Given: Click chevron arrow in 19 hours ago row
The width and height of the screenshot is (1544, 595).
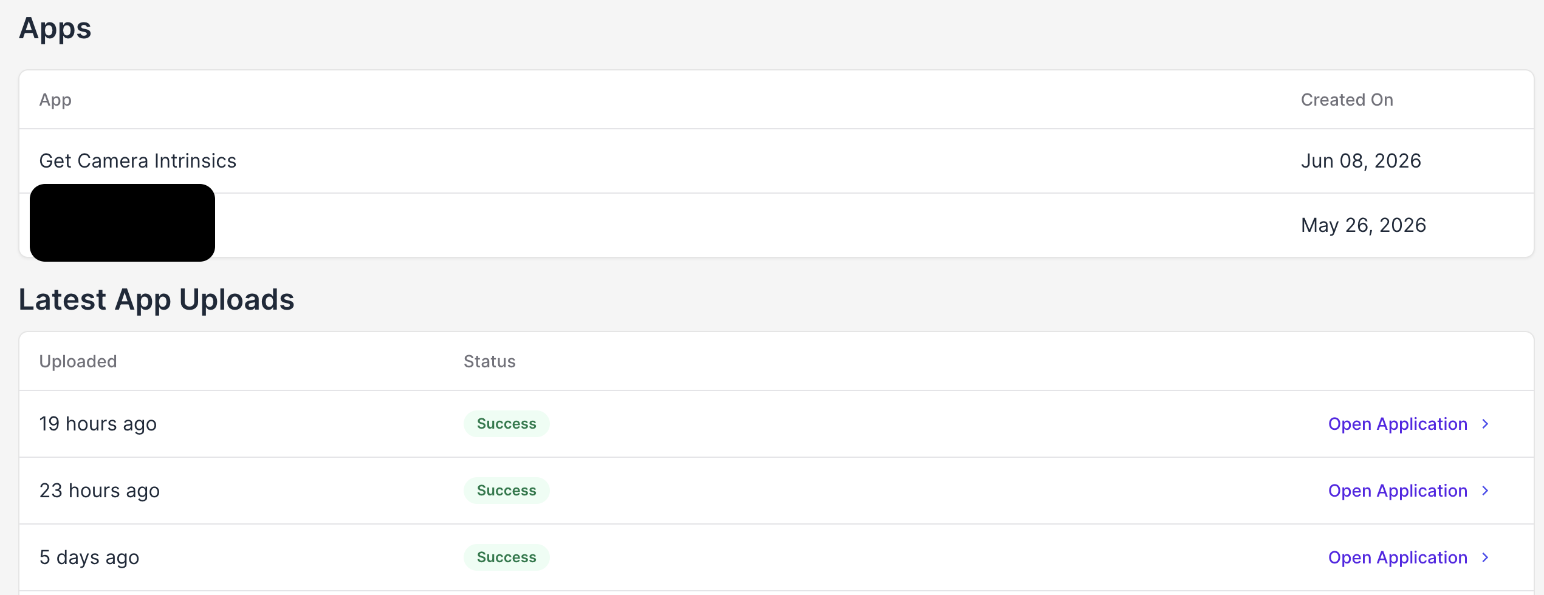Looking at the screenshot, I should [x=1485, y=424].
